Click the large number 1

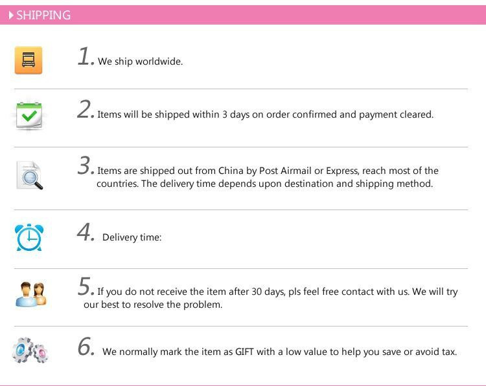click(84, 57)
